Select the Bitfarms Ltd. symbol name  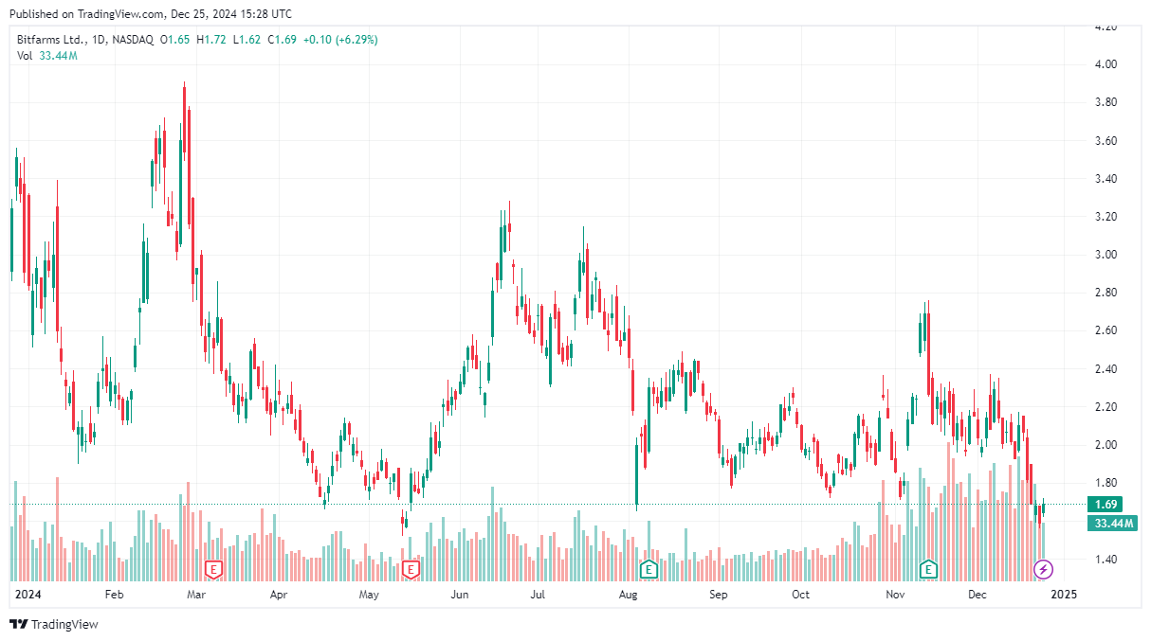coord(51,40)
